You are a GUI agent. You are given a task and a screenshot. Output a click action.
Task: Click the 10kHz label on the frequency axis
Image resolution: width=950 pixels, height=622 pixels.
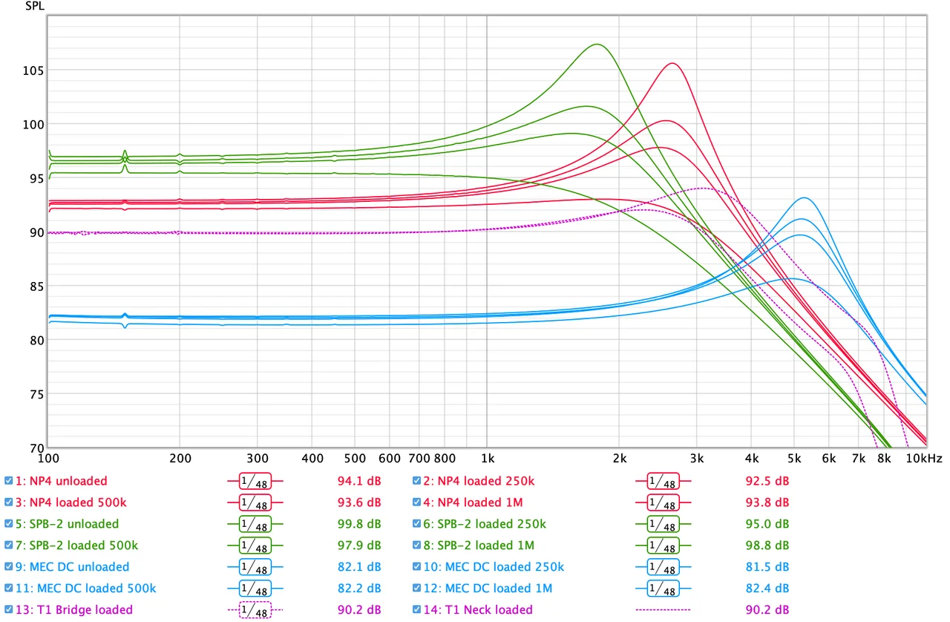(x=923, y=459)
